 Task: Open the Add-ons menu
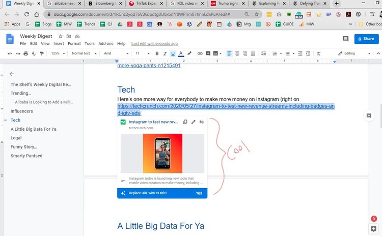pos(106,44)
